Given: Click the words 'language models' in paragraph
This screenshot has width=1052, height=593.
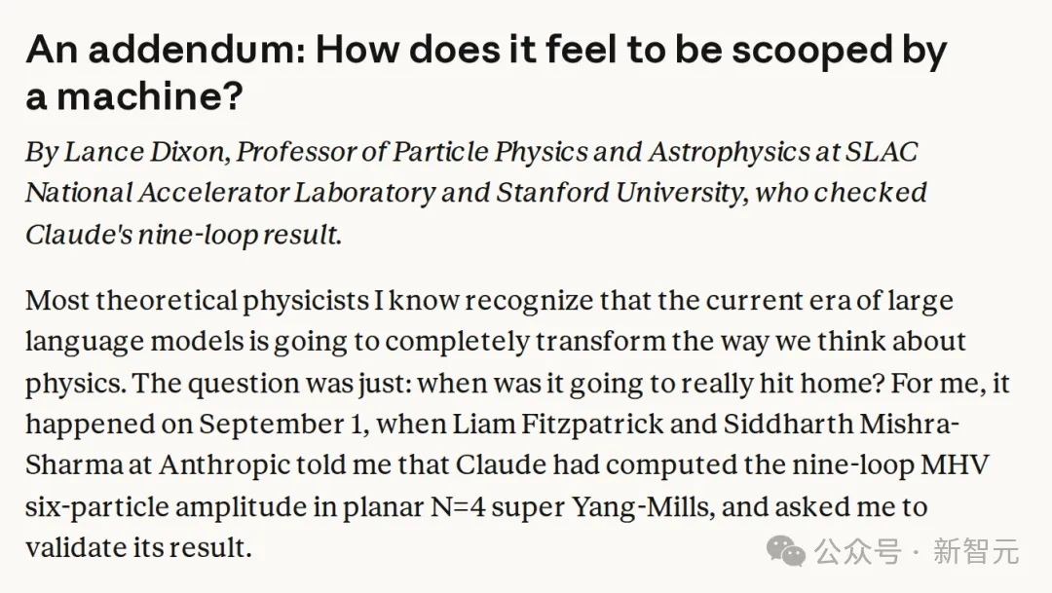Looking at the screenshot, I should pos(134,342).
